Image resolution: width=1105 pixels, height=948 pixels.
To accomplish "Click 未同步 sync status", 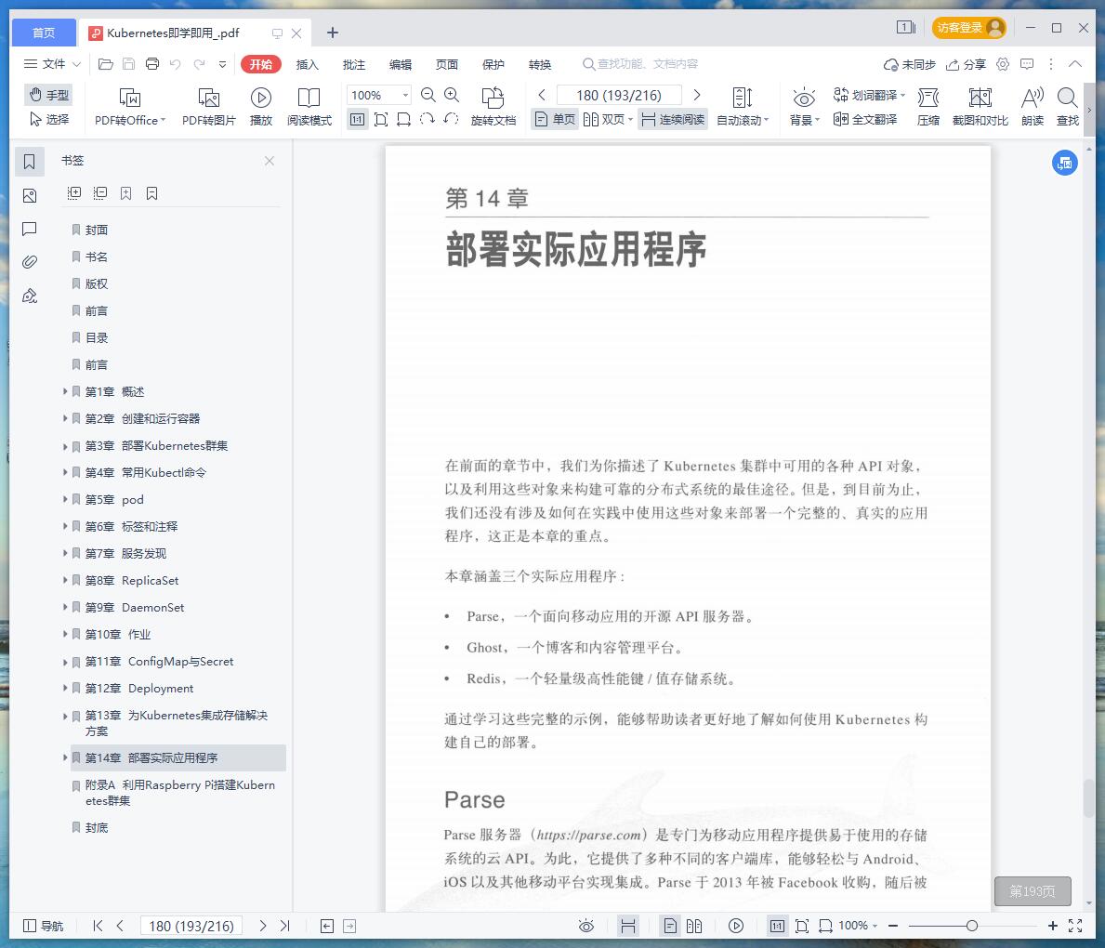I will (910, 64).
